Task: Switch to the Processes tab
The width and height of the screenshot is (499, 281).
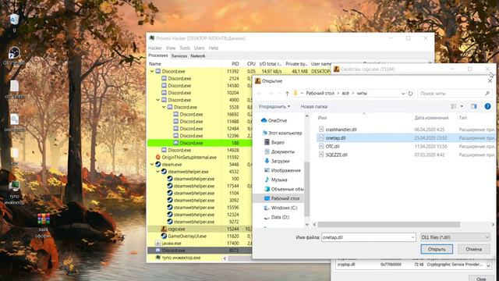Action: click(158, 55)
